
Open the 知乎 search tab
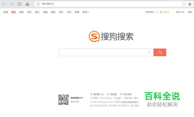[29, 12]
